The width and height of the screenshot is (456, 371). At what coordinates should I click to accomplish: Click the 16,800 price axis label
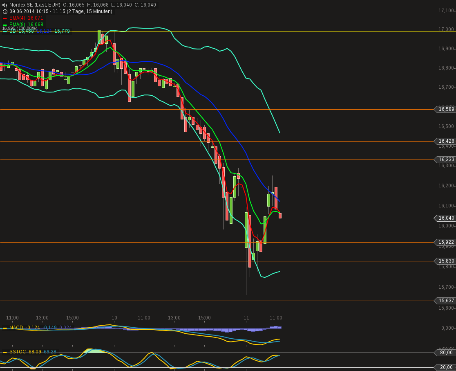[x=446, y=68]
